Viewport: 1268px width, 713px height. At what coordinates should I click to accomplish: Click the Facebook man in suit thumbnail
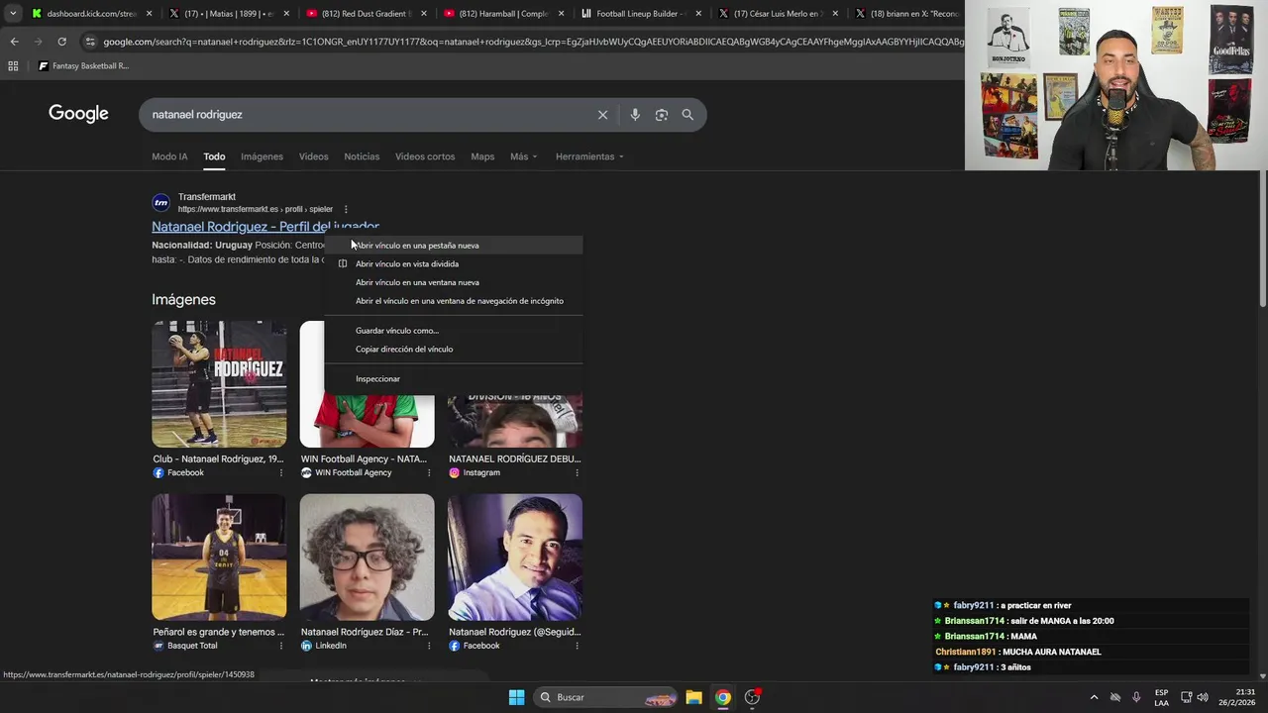coord(515,557)
